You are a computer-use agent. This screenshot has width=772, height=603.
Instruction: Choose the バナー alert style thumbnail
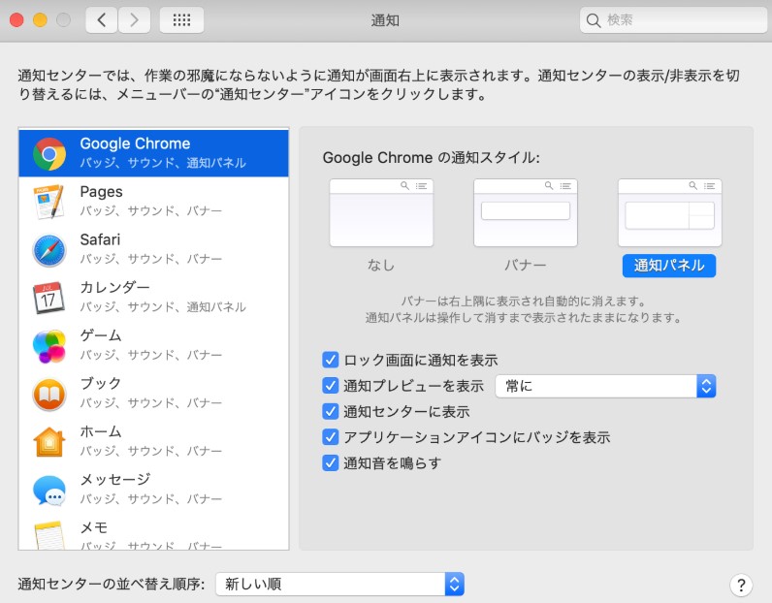coord(526,212)
